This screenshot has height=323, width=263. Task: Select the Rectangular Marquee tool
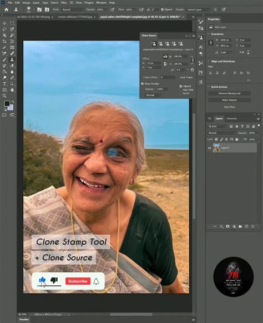click(x=12, y=23)
